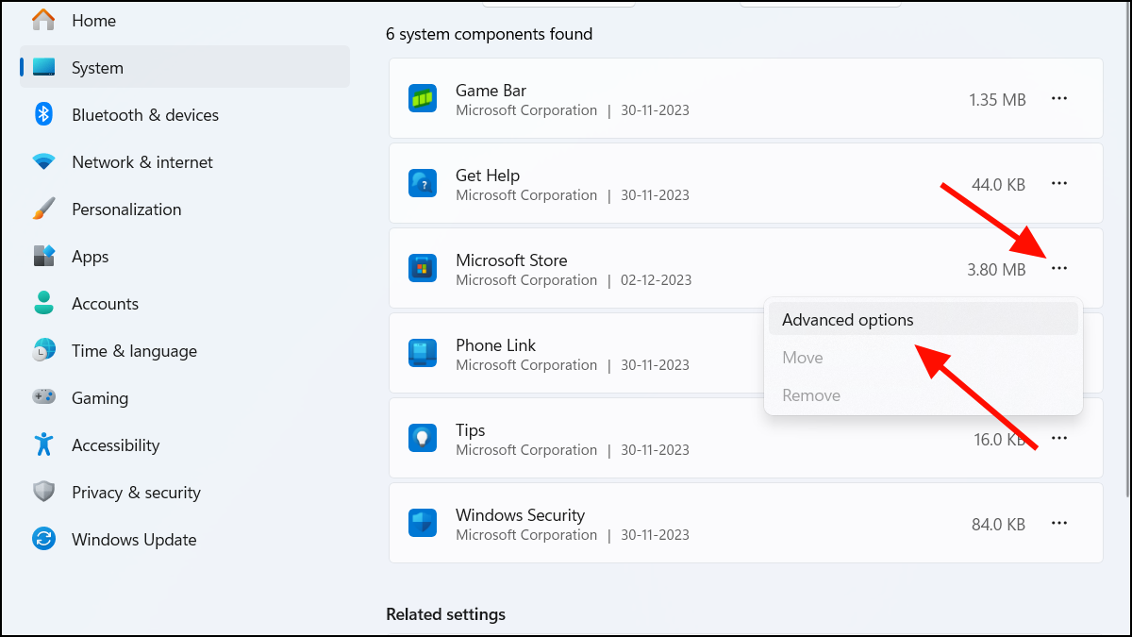The width and height of the screenshot is (1132, 637).
Task: Open the ellipsis menu for Tips
Action: (1058, 438)
